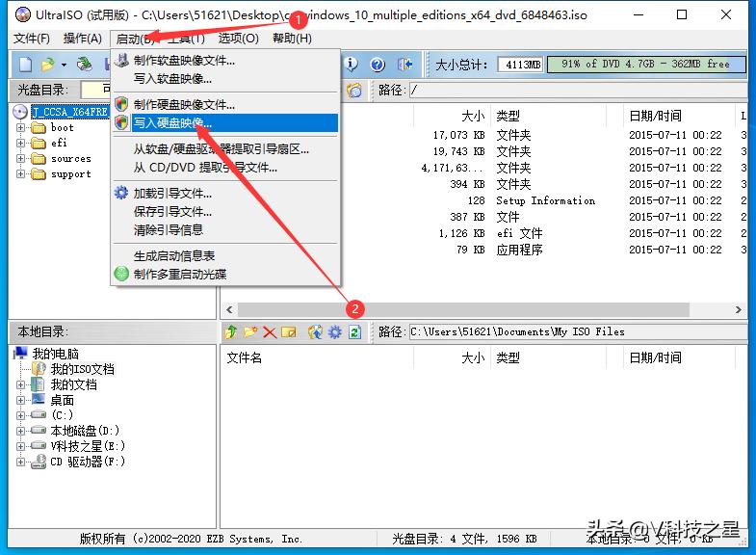756x555 pixels.
Task: Select 我的ISO文档 in local tree
Action: pos(83,369)
